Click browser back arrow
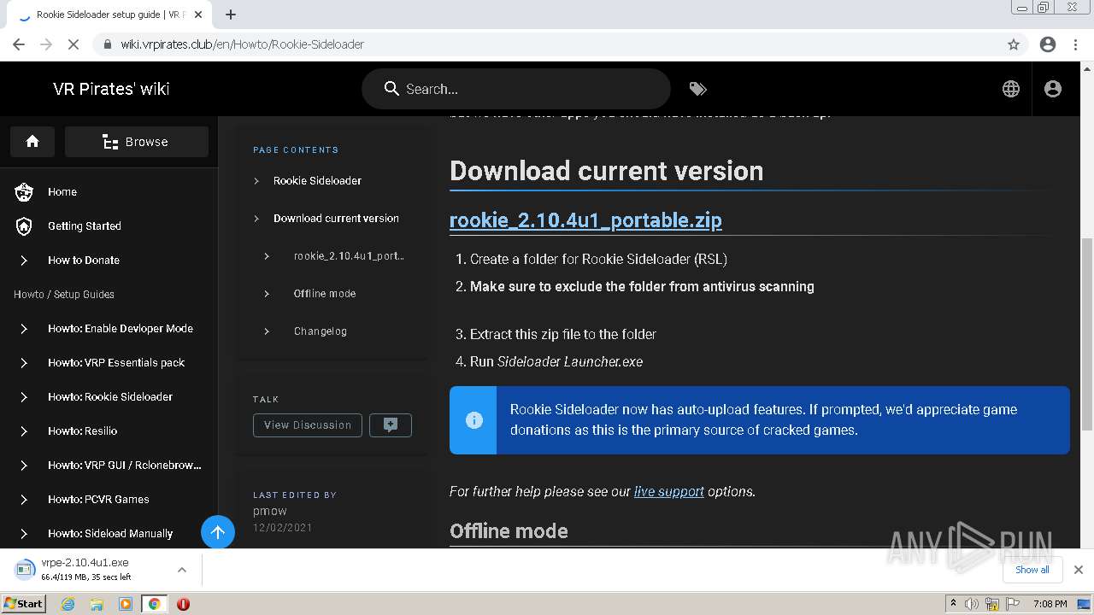The width and height of the screenshot is (1094, 615). 19,44
